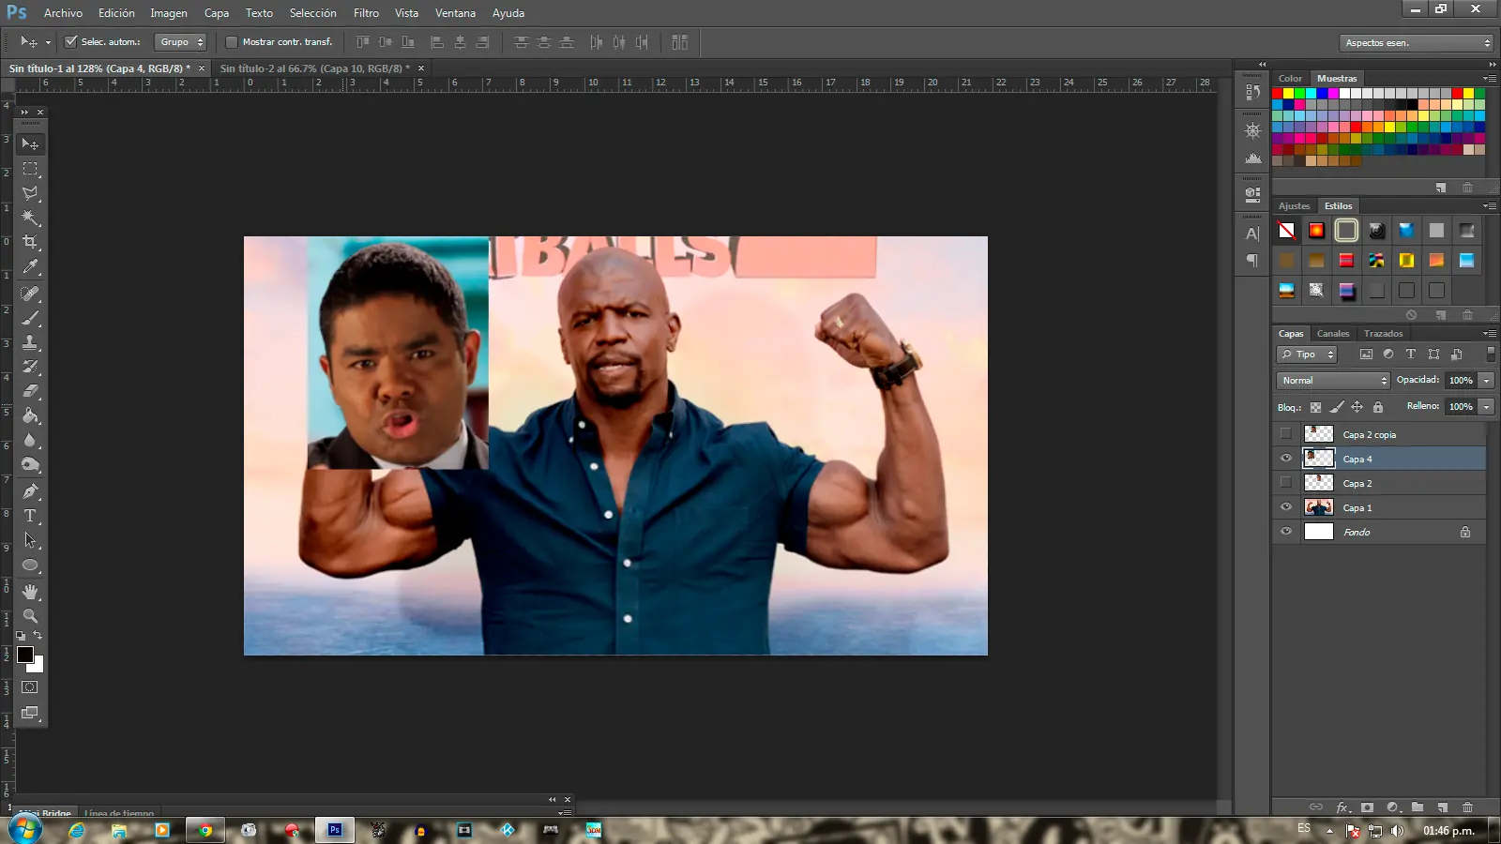Select the Polygonal Lasso tool
This screenshot has height=844, width=1501.
(30, 193)
